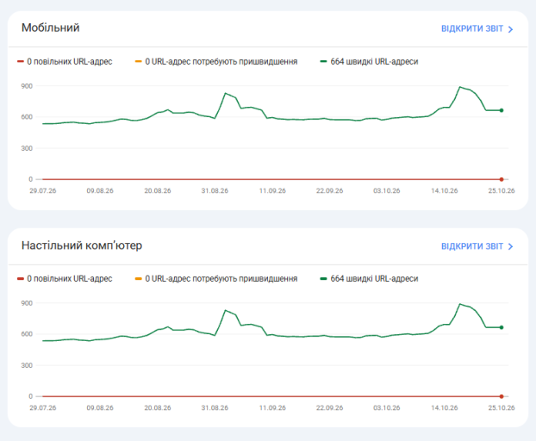Select the '0 URL-адрес потребують пришвидшення' legend in the Настільний комп'ютер chart

(216, 279)
